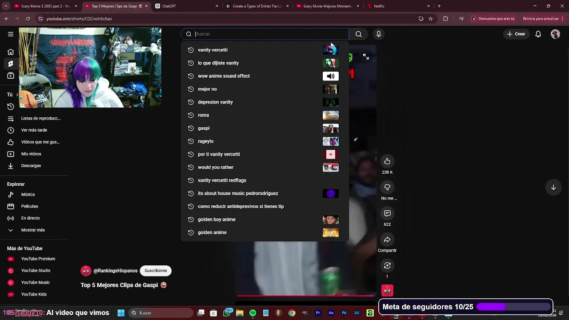Image resolution: width=569 pixels, height=320 pixels.
Task: Select suggestion "roma"
Action: tap(265, 115)
